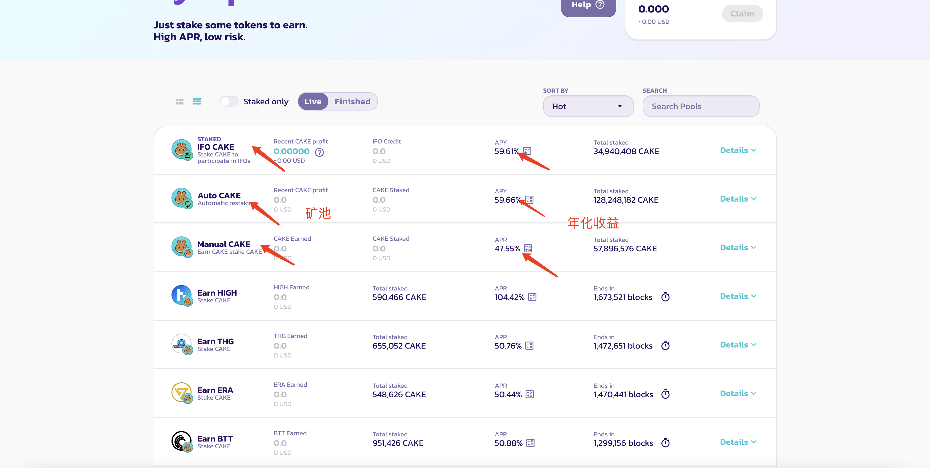Click the Recent CAKE profit help icon
930x468 pixels.
(319, 152)
